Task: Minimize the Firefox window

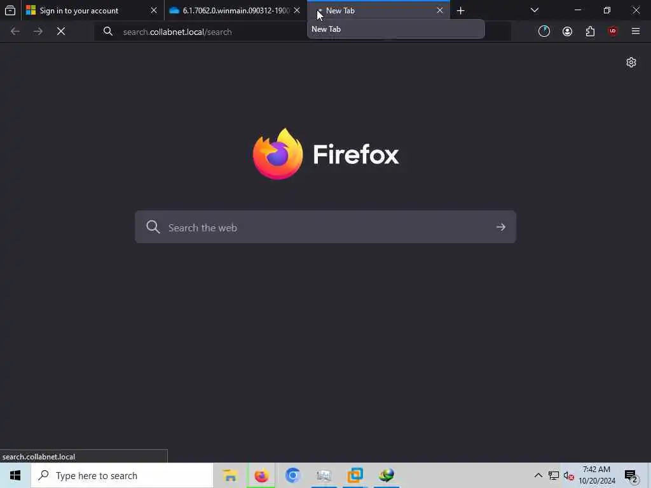Action: tap(577, 10)
